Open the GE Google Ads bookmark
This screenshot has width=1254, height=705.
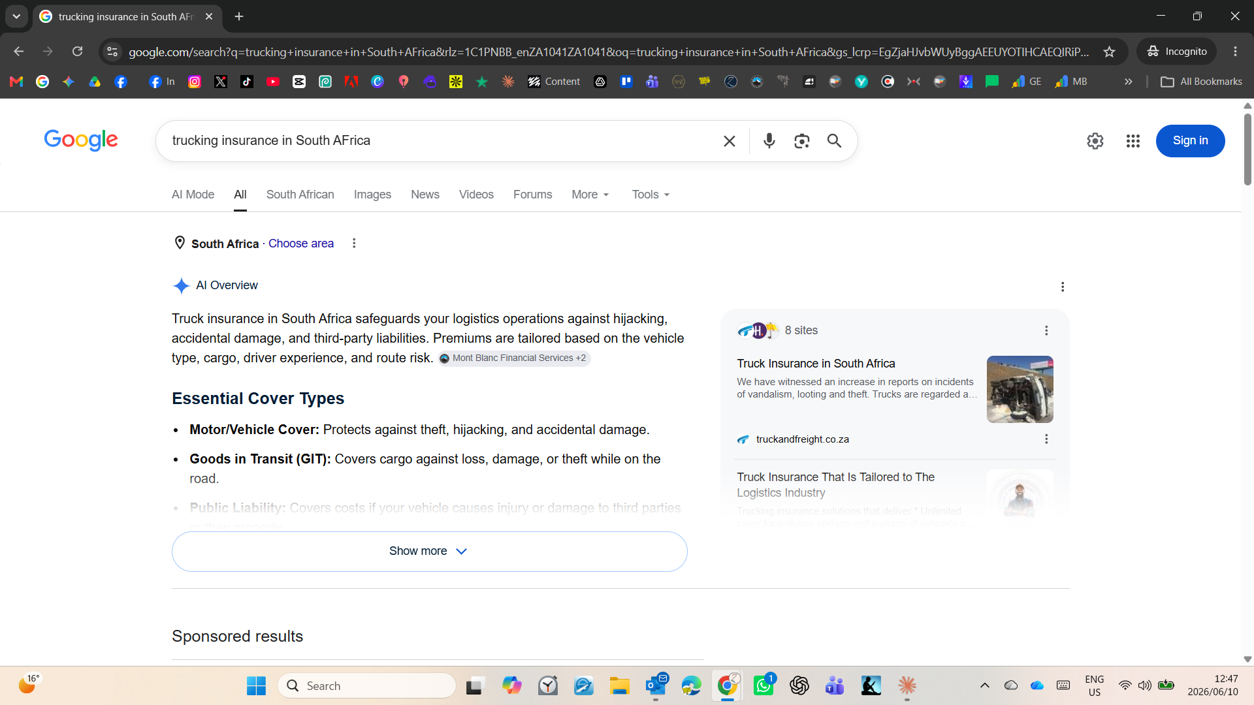(1027, 82)
